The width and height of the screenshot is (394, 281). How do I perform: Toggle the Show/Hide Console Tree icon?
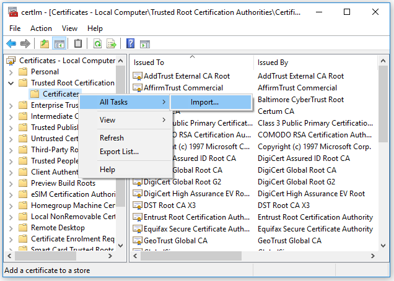pyautogui.click(x=59, y=43)
